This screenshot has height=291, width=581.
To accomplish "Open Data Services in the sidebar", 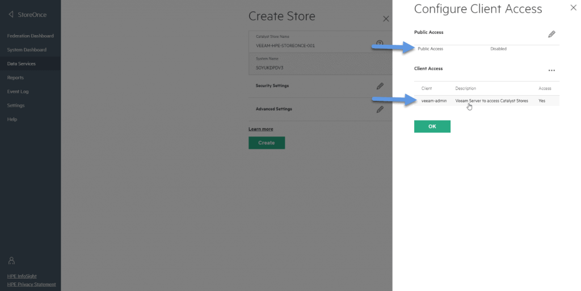I will (x=31, y=63).
